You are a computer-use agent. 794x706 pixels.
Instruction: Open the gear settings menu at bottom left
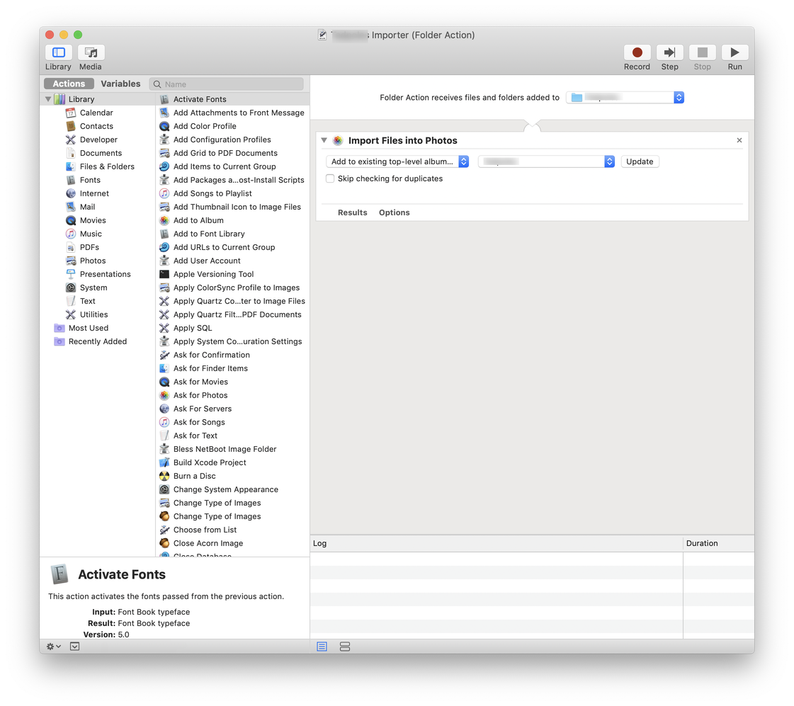coord(53,647)
